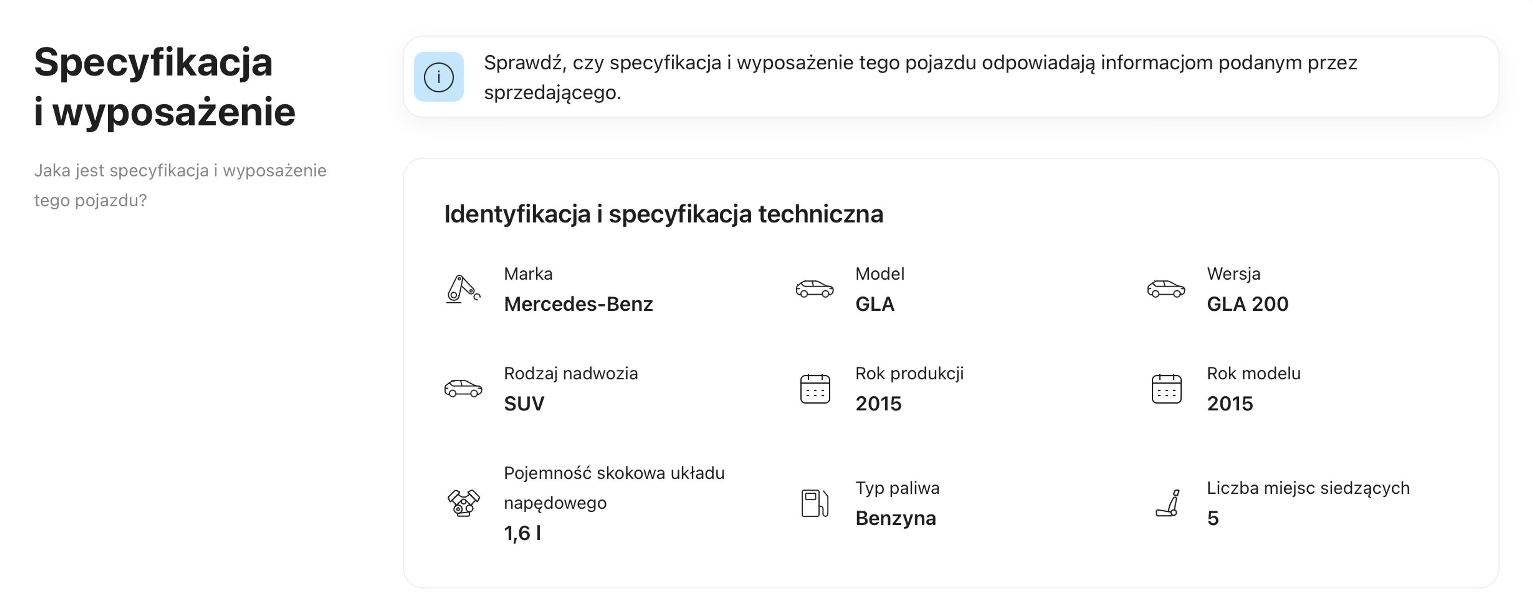Click the Mercedes-Benz brand value
1533x605 pixels.
tap(578, 304)
